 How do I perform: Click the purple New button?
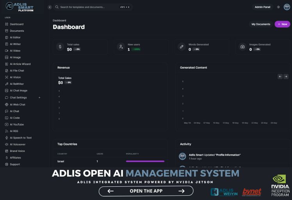click(282, 24)
